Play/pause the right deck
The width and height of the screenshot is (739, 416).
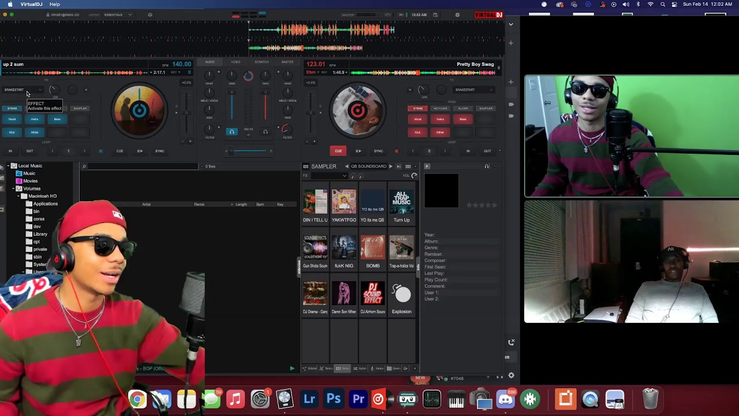358,151
